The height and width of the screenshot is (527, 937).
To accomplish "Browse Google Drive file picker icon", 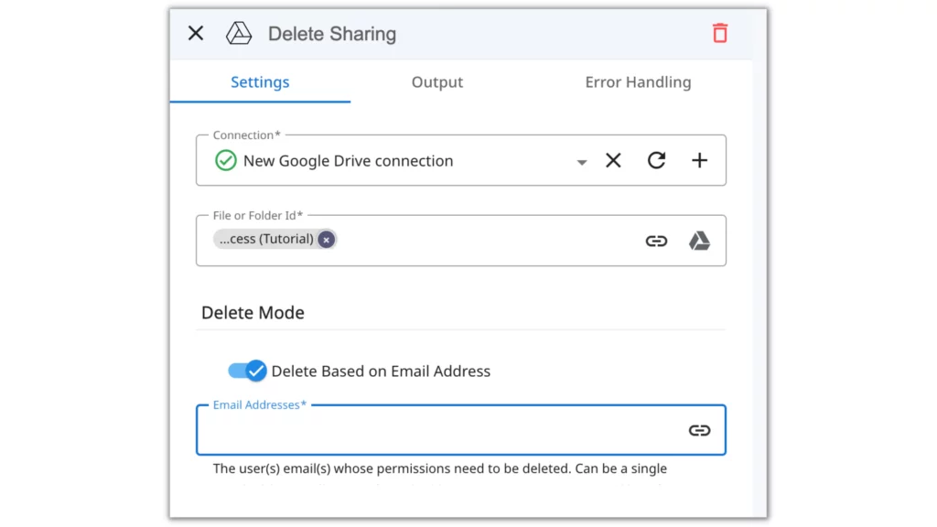I will [x=699, y=241].
